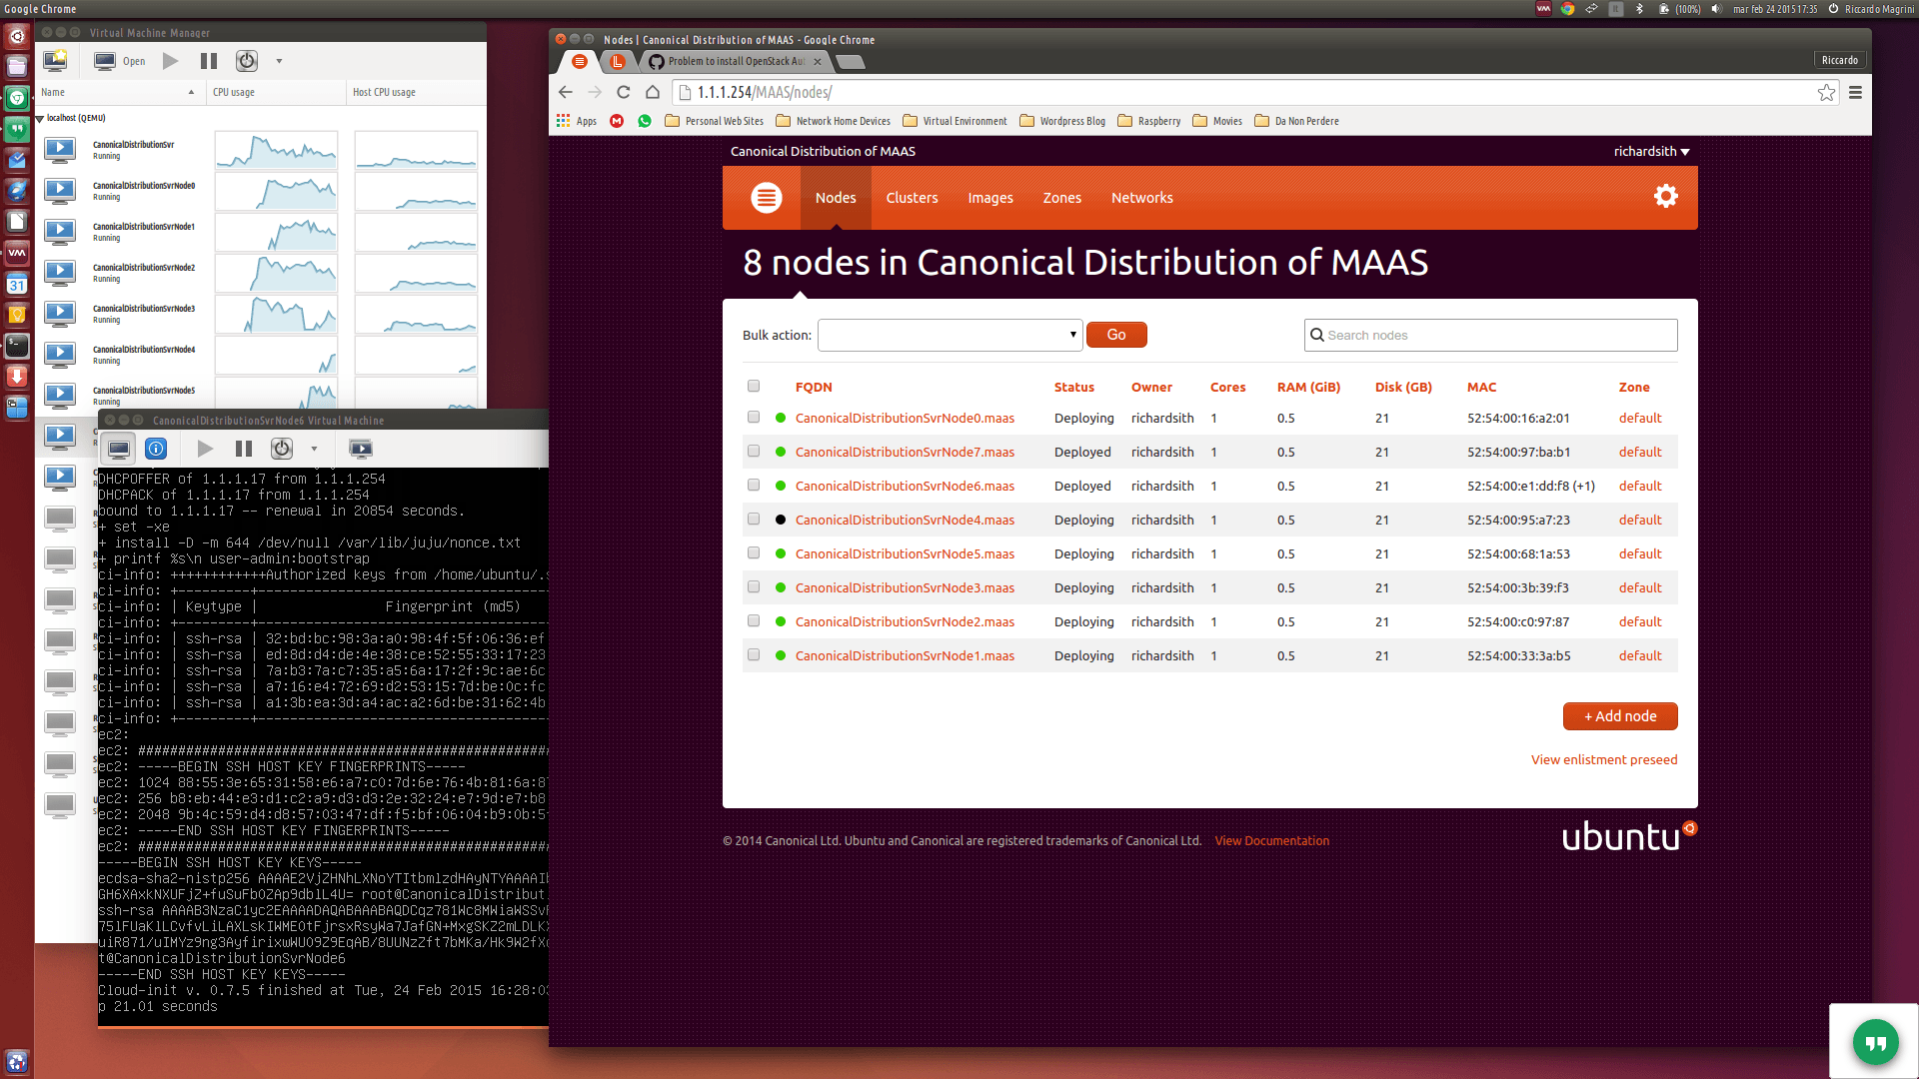Reload the MAAS page
This screenshot has height=1079, width=1919.
tap(624, 92)
